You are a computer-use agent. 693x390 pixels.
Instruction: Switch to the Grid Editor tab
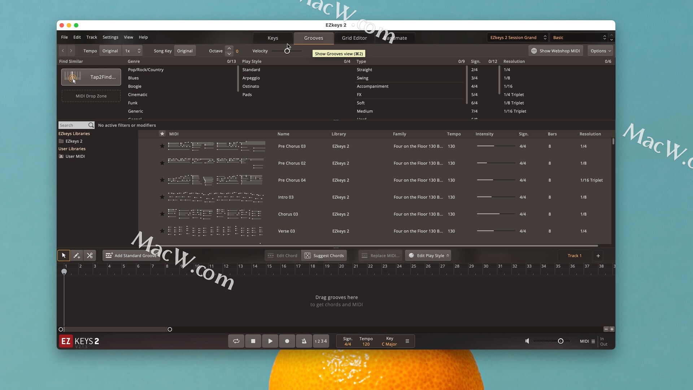click(x=354, y=38)
